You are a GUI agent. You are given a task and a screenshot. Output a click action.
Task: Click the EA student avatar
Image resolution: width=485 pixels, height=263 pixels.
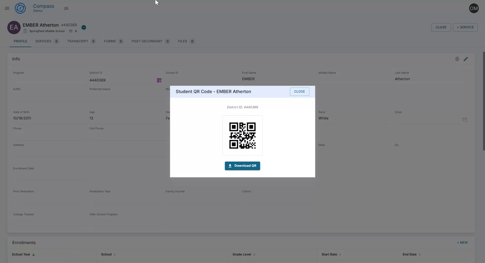coord(14,27)
